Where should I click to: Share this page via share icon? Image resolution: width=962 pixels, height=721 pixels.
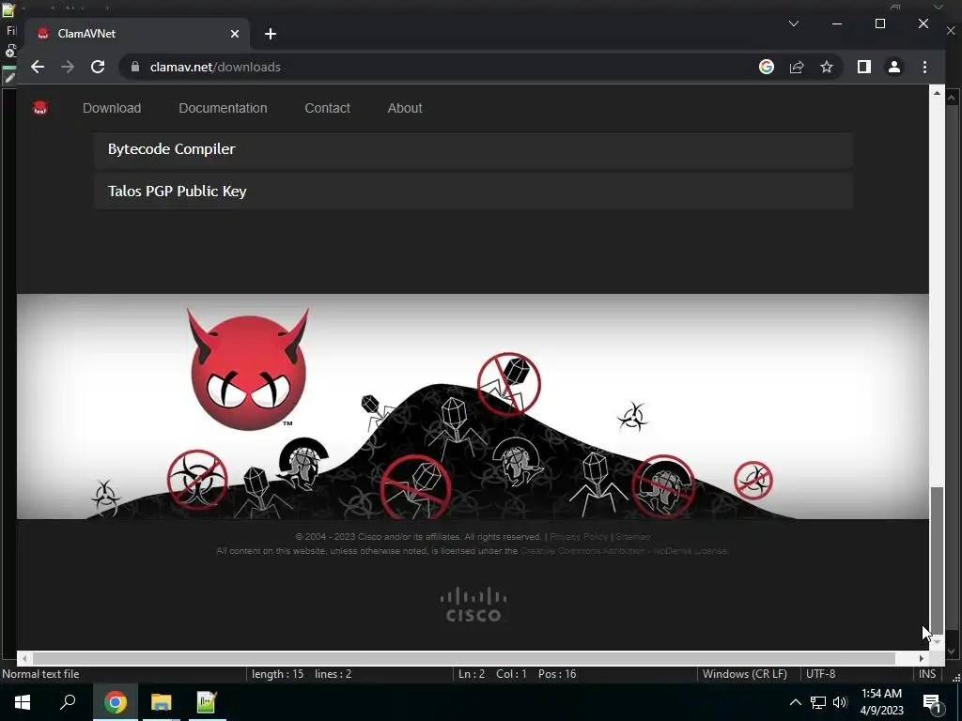pyautogui.click(x=797, y=67)
